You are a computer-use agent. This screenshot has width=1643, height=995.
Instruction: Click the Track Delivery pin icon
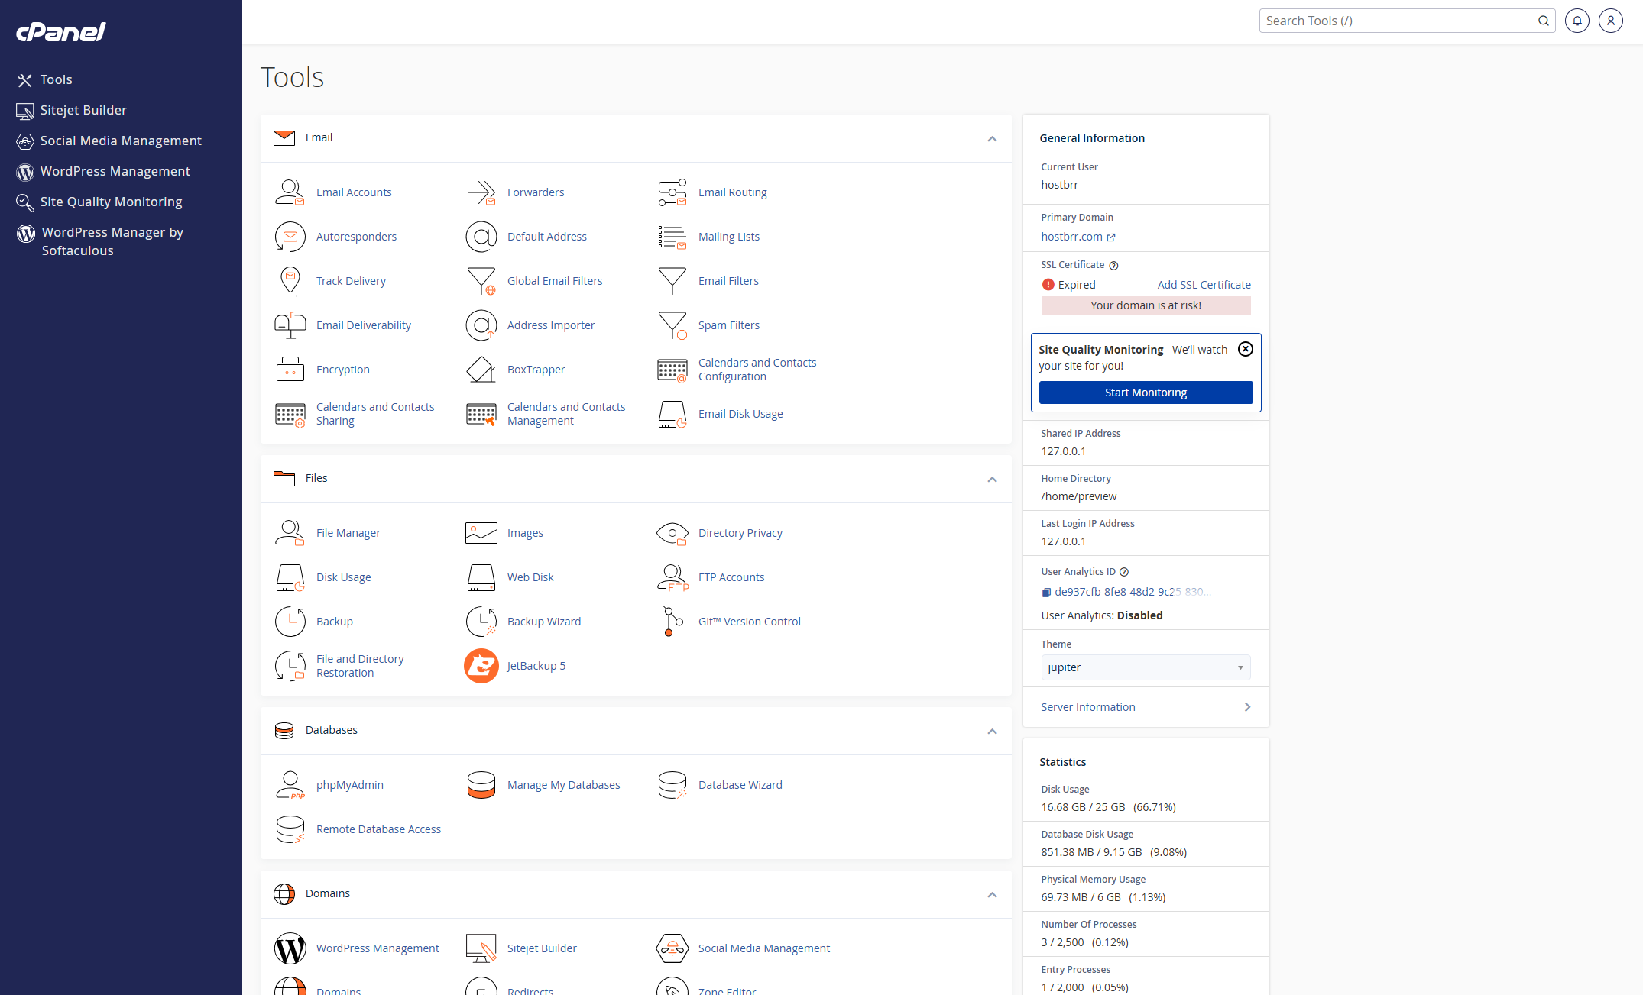(x=290, y=281)
